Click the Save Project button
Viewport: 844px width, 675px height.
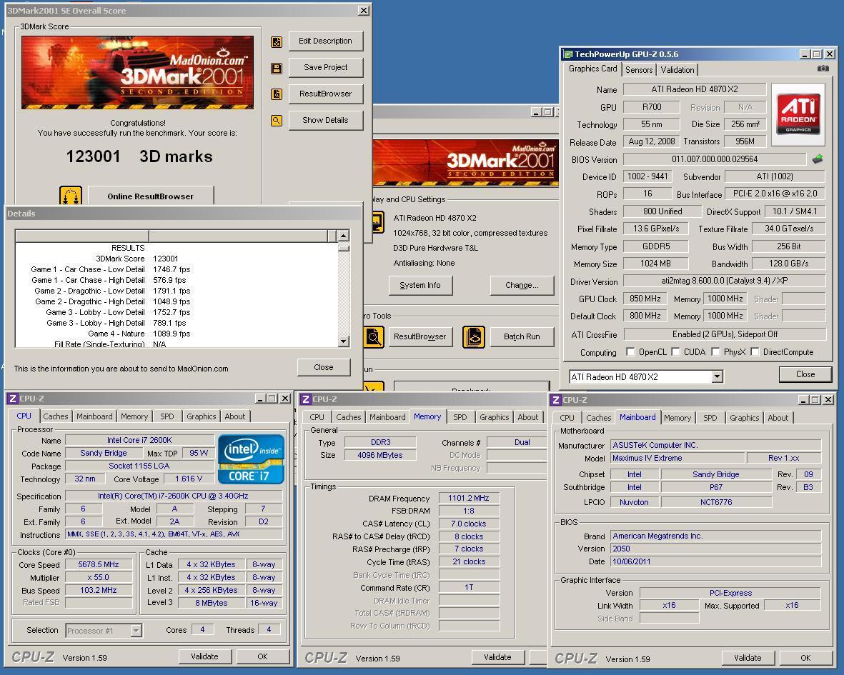(x=326, y=67)
